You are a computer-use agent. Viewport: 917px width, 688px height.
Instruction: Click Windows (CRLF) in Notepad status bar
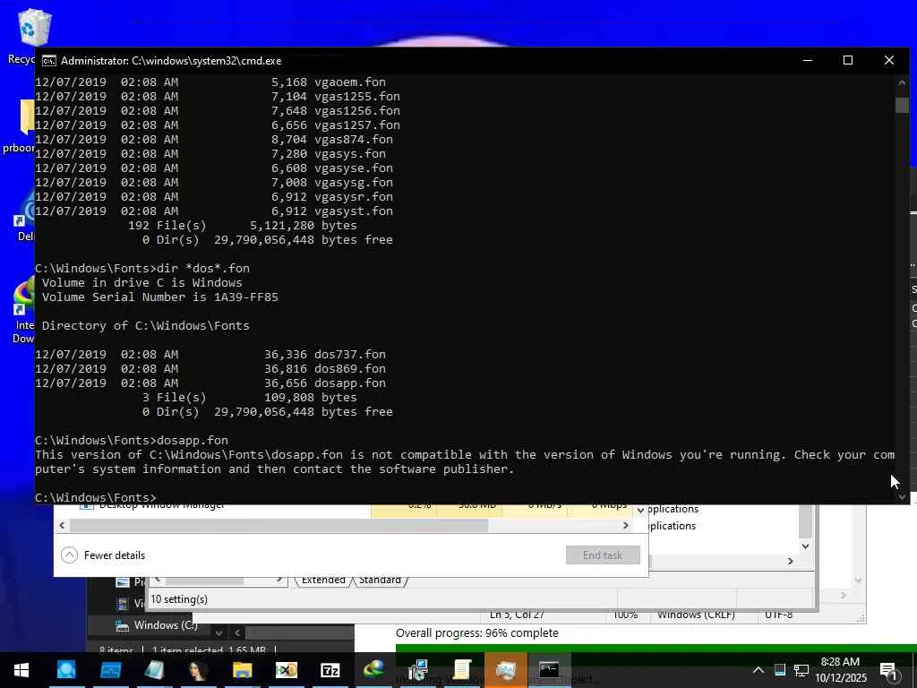click(x=696, y=615)
